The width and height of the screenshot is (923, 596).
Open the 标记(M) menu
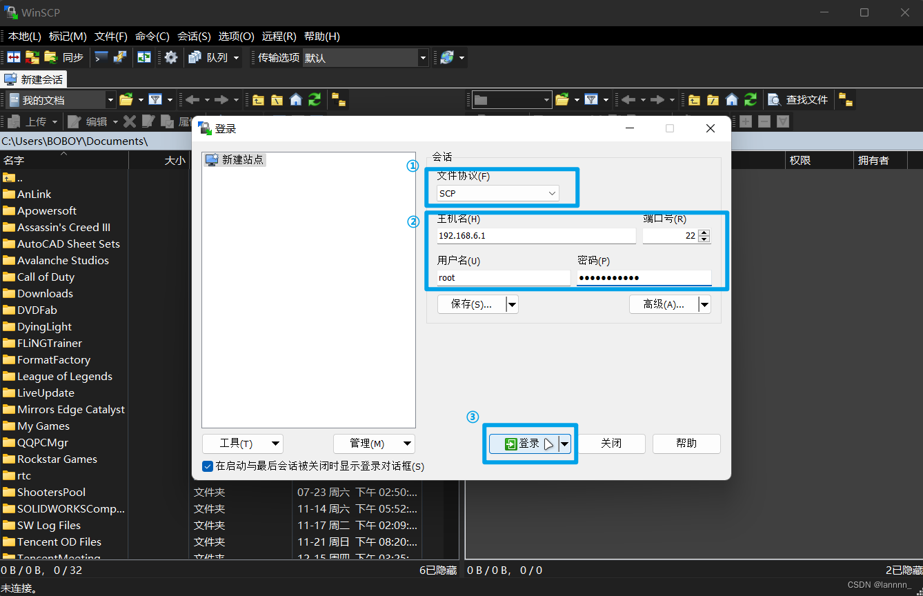click(x=68, y=37)
